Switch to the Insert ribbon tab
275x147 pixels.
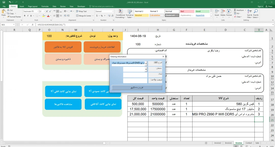pos(22,6)
